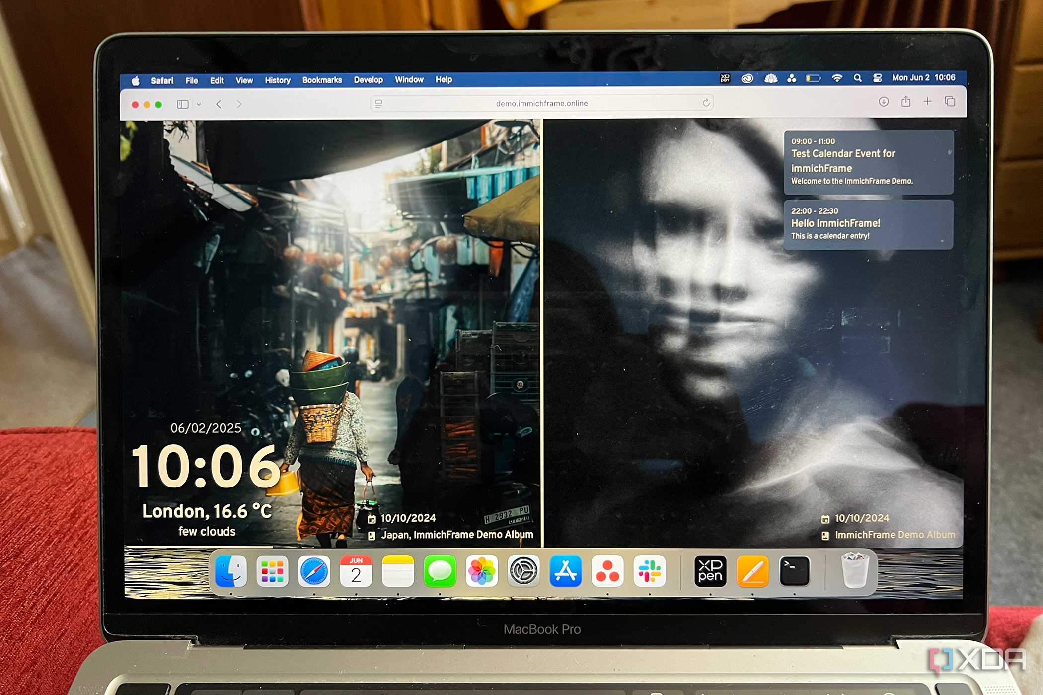1043x695 pixels.
Task: Click the demo.immichframe.online address field
Action: 542,103
